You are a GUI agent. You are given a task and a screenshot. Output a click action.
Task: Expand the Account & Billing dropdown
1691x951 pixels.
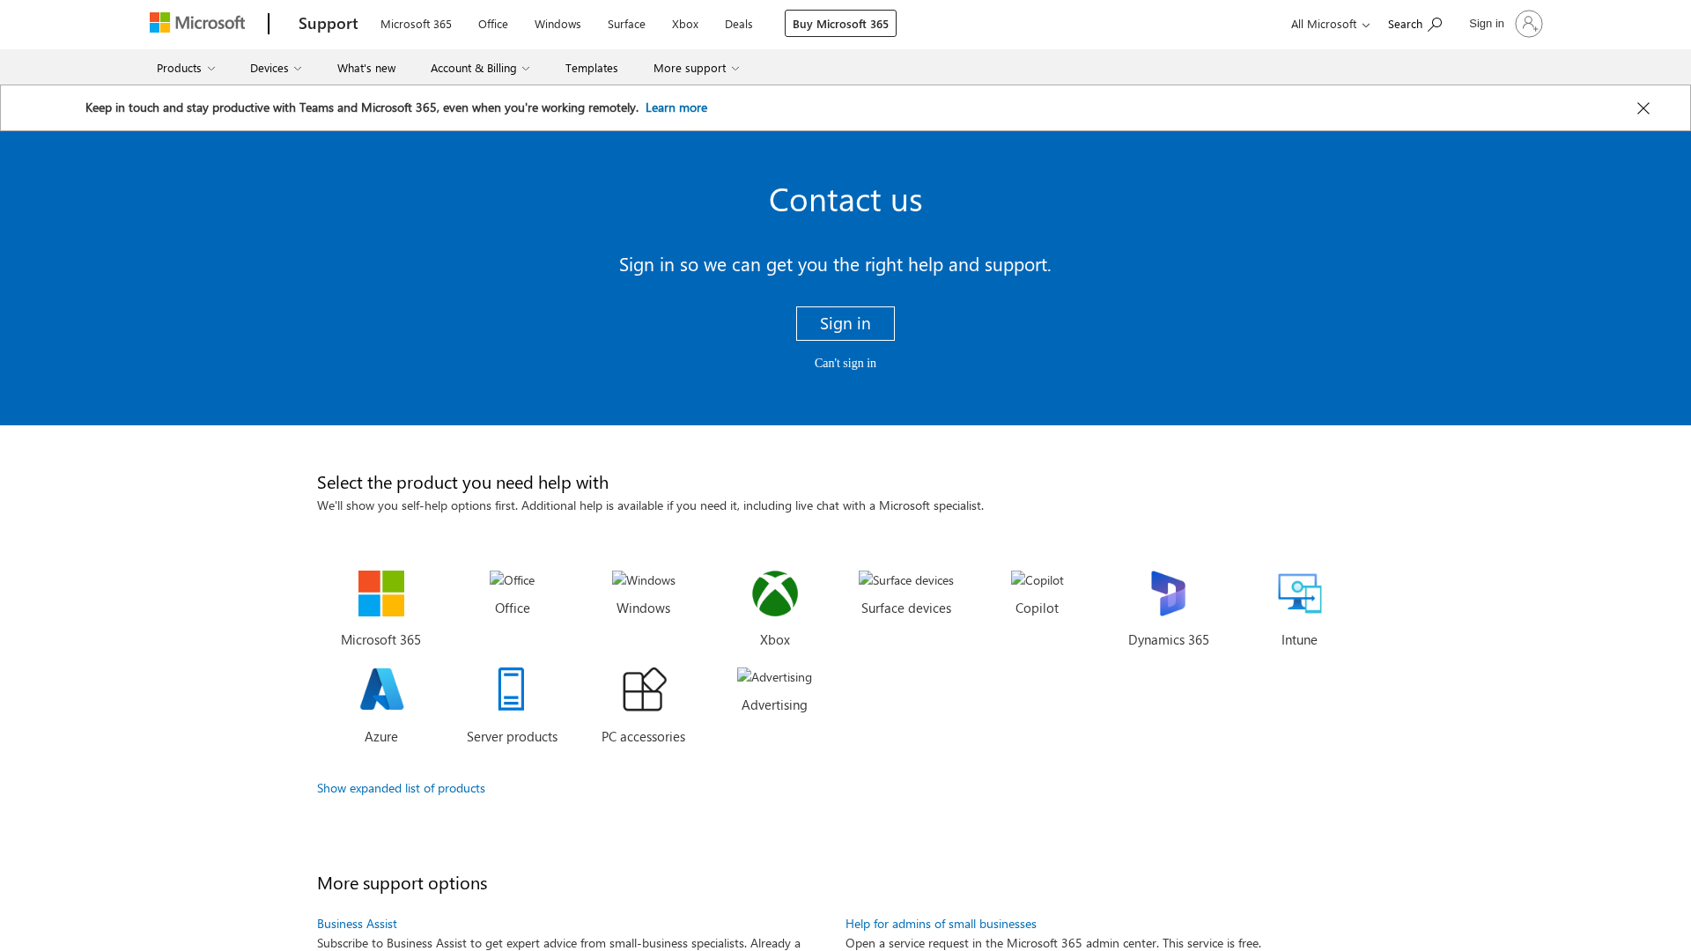point(480,68)
